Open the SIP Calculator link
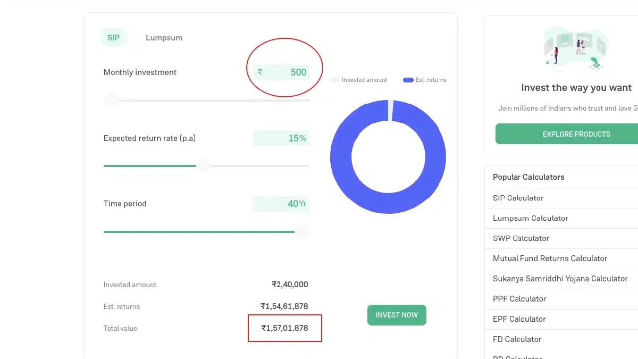Viewport: 638px width, 359px height. tap(518, 198)
